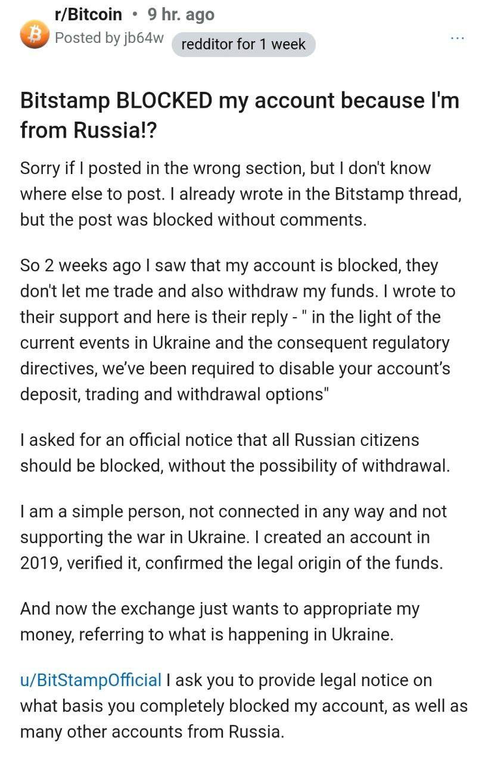Click the closing line "many other accounts from Russia"
The height and width of the screenshot is (763, 488).
[152, 731]
